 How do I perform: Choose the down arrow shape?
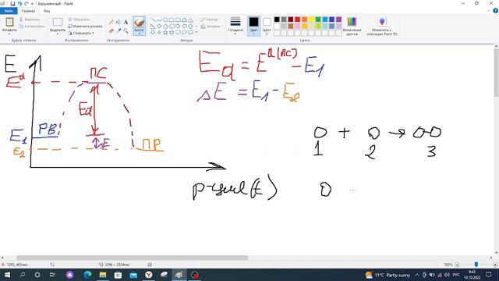tap(153, 33)
